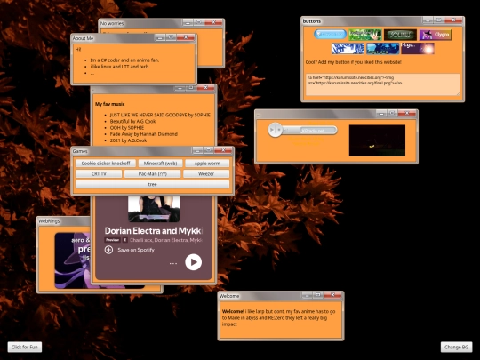Open the dark blue character site badge

pyautogui.click(x=382, y=48)
